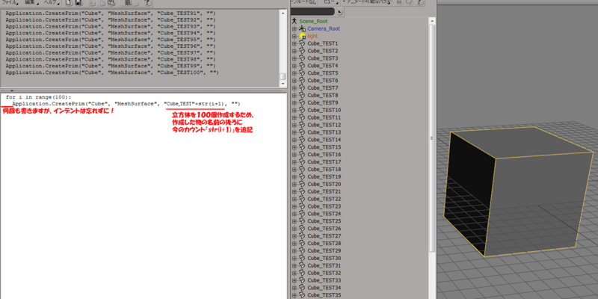The image size is (598, 299).
Task: Click the save script floppy icon
Action: [x=78, y=3]
